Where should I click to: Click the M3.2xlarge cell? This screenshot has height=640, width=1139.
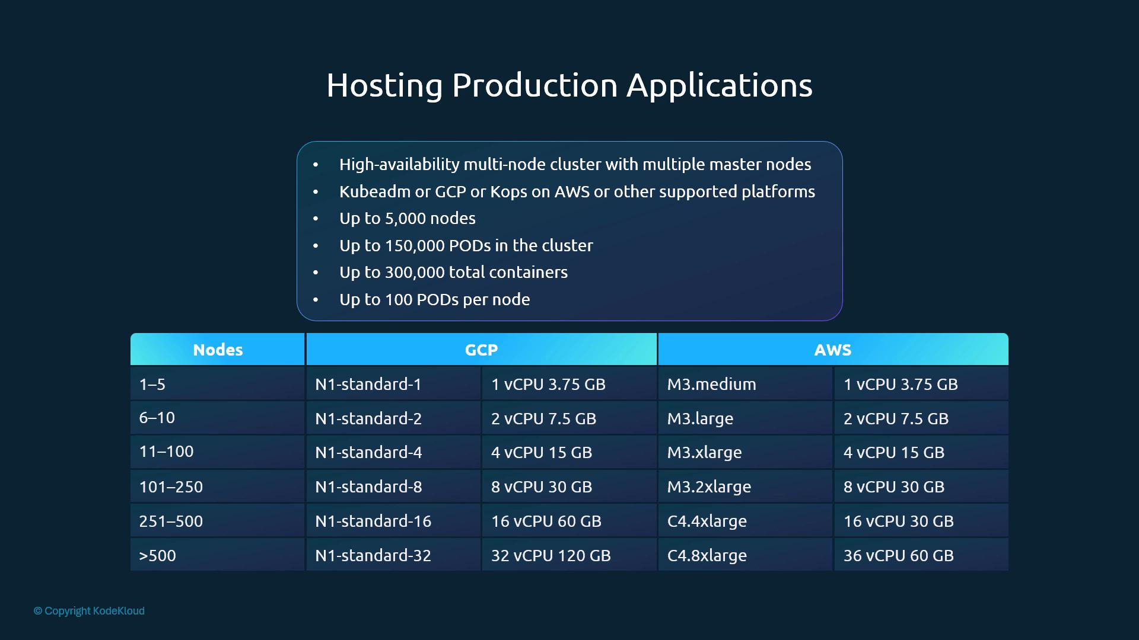[746, 487]
